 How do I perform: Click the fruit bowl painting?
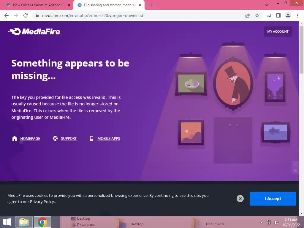(x=191, y=83)
